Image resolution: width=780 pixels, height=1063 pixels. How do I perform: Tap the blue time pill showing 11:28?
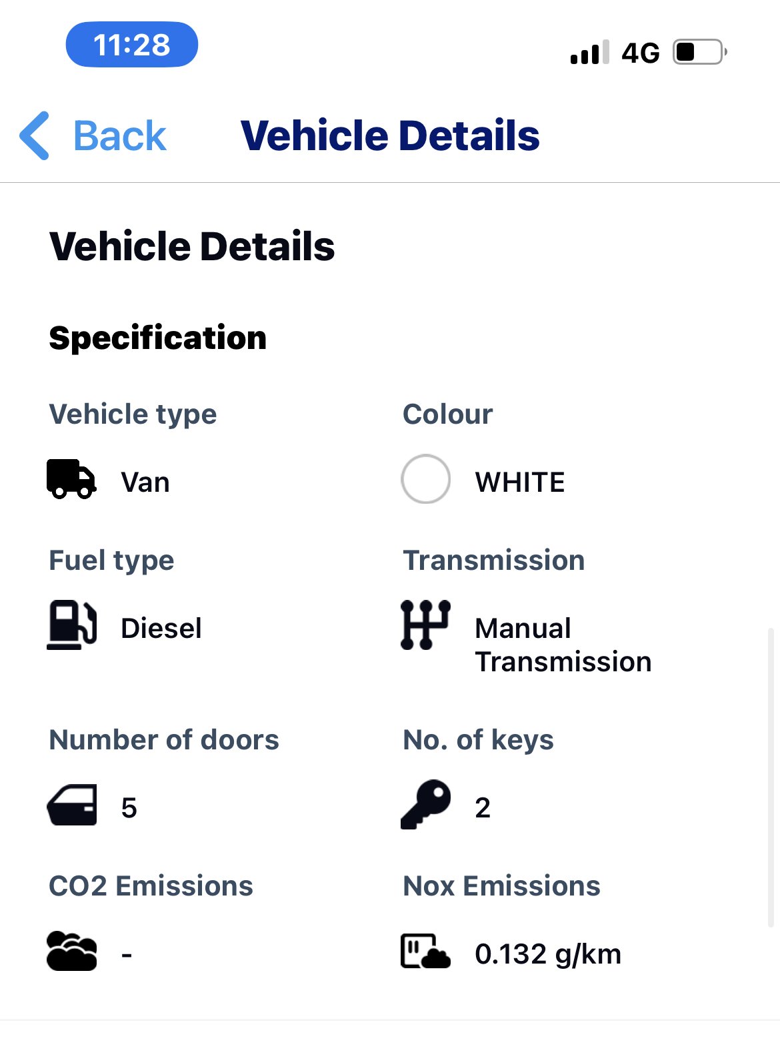(131, 44)
